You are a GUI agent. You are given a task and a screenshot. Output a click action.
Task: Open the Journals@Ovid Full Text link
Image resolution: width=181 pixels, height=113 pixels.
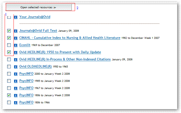point(38,31)
